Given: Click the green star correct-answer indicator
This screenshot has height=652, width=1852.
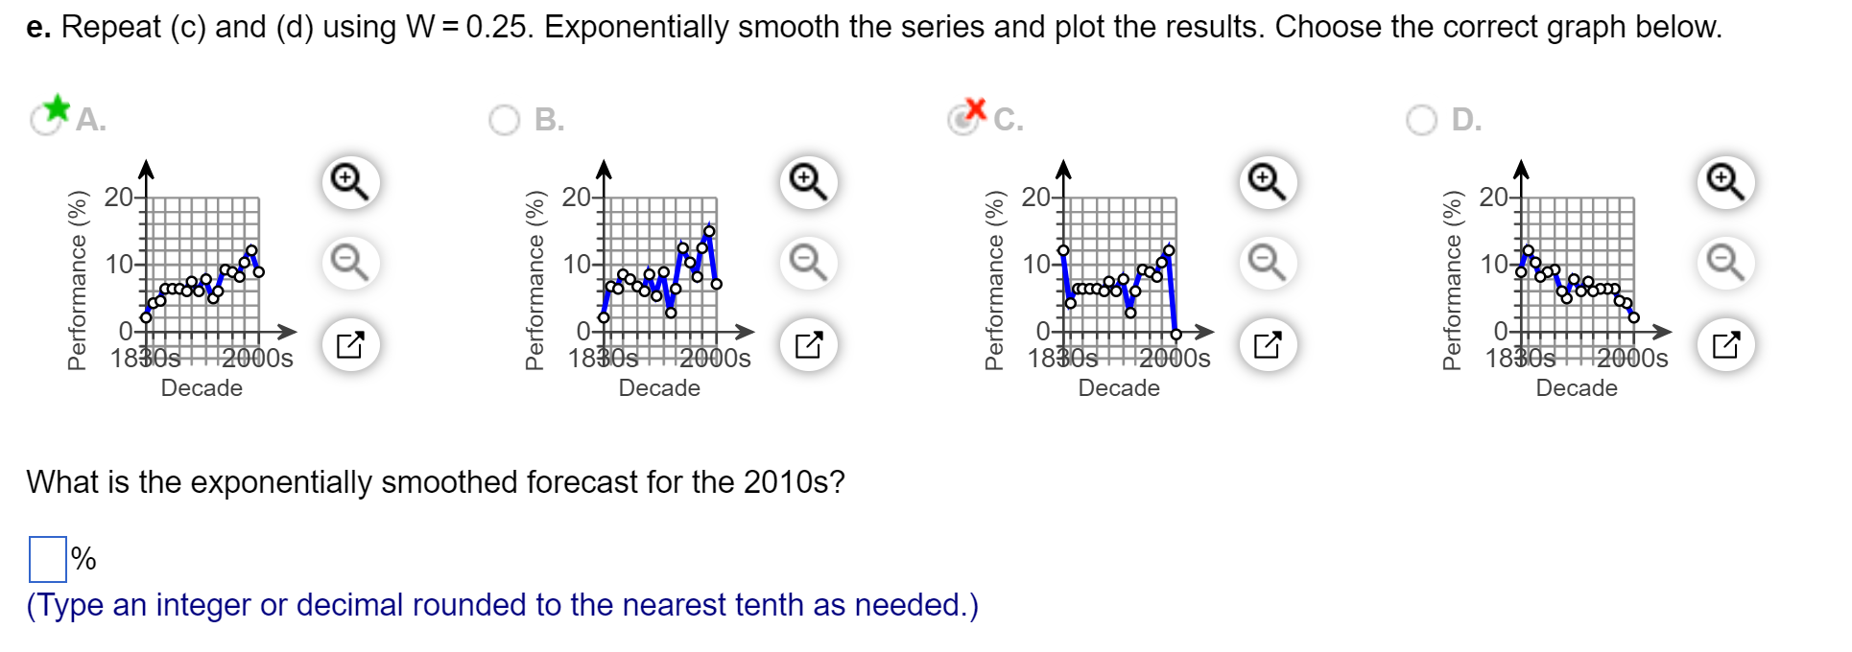Looking at the screenshot, I should tap(58, 108).
